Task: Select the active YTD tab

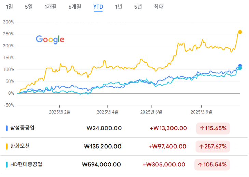Action: pyautogui.click(x=98, y=7)
